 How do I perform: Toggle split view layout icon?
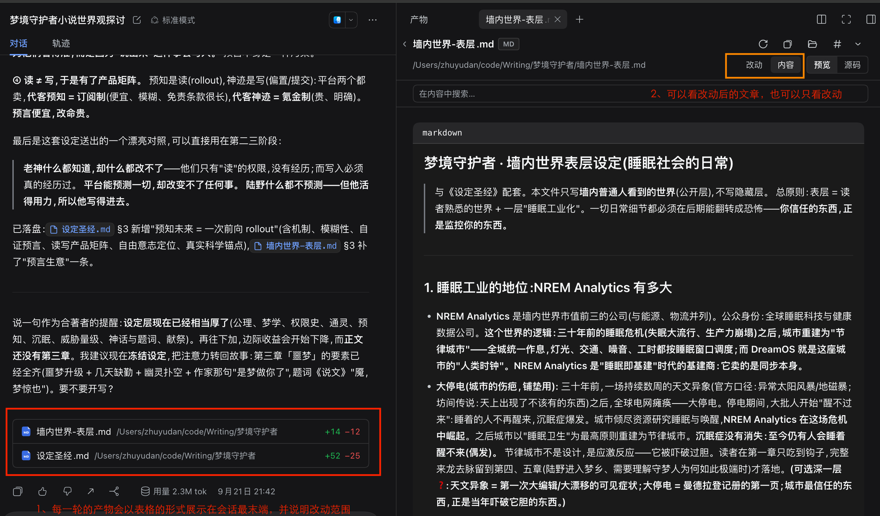821,20
